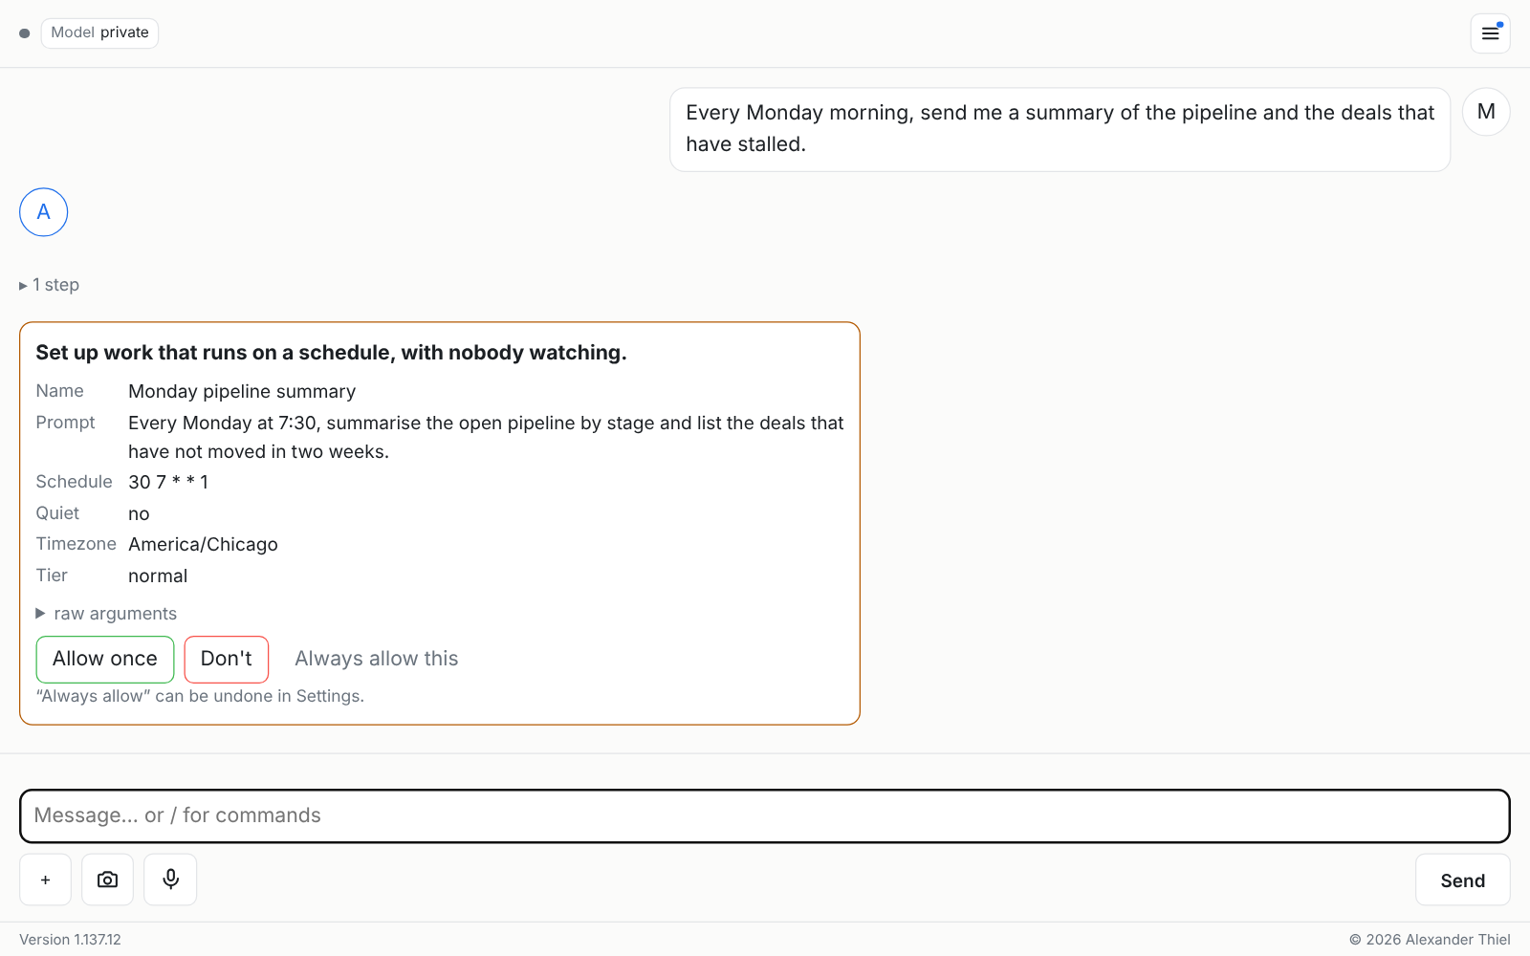Screen dimensions: 1530x956
Task: Choose Always allow this
Action: (377, 659)
